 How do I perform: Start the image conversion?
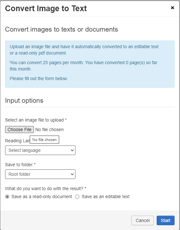pos(165,220)
